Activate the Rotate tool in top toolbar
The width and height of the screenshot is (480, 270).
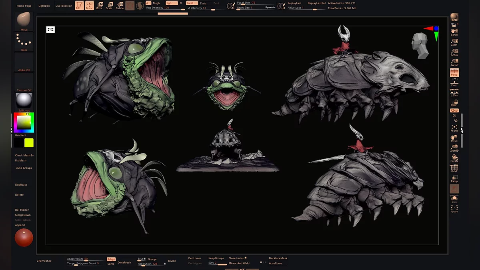click(x=119, y=6)
